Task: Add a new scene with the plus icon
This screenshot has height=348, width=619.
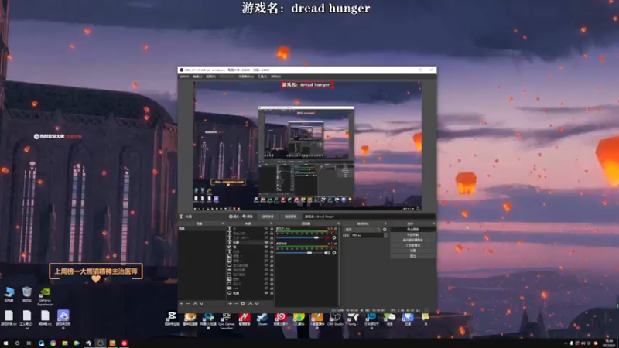Action: point(181,303)
